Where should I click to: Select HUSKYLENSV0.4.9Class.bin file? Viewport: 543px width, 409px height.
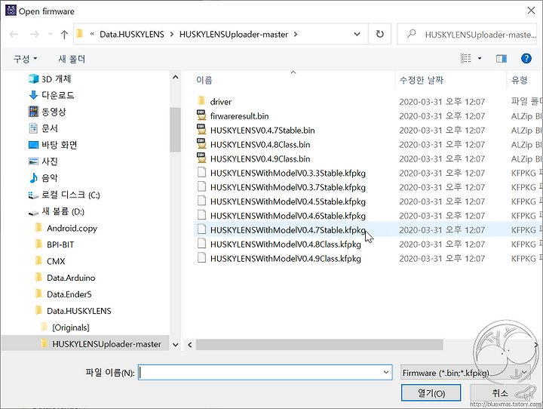254,158
